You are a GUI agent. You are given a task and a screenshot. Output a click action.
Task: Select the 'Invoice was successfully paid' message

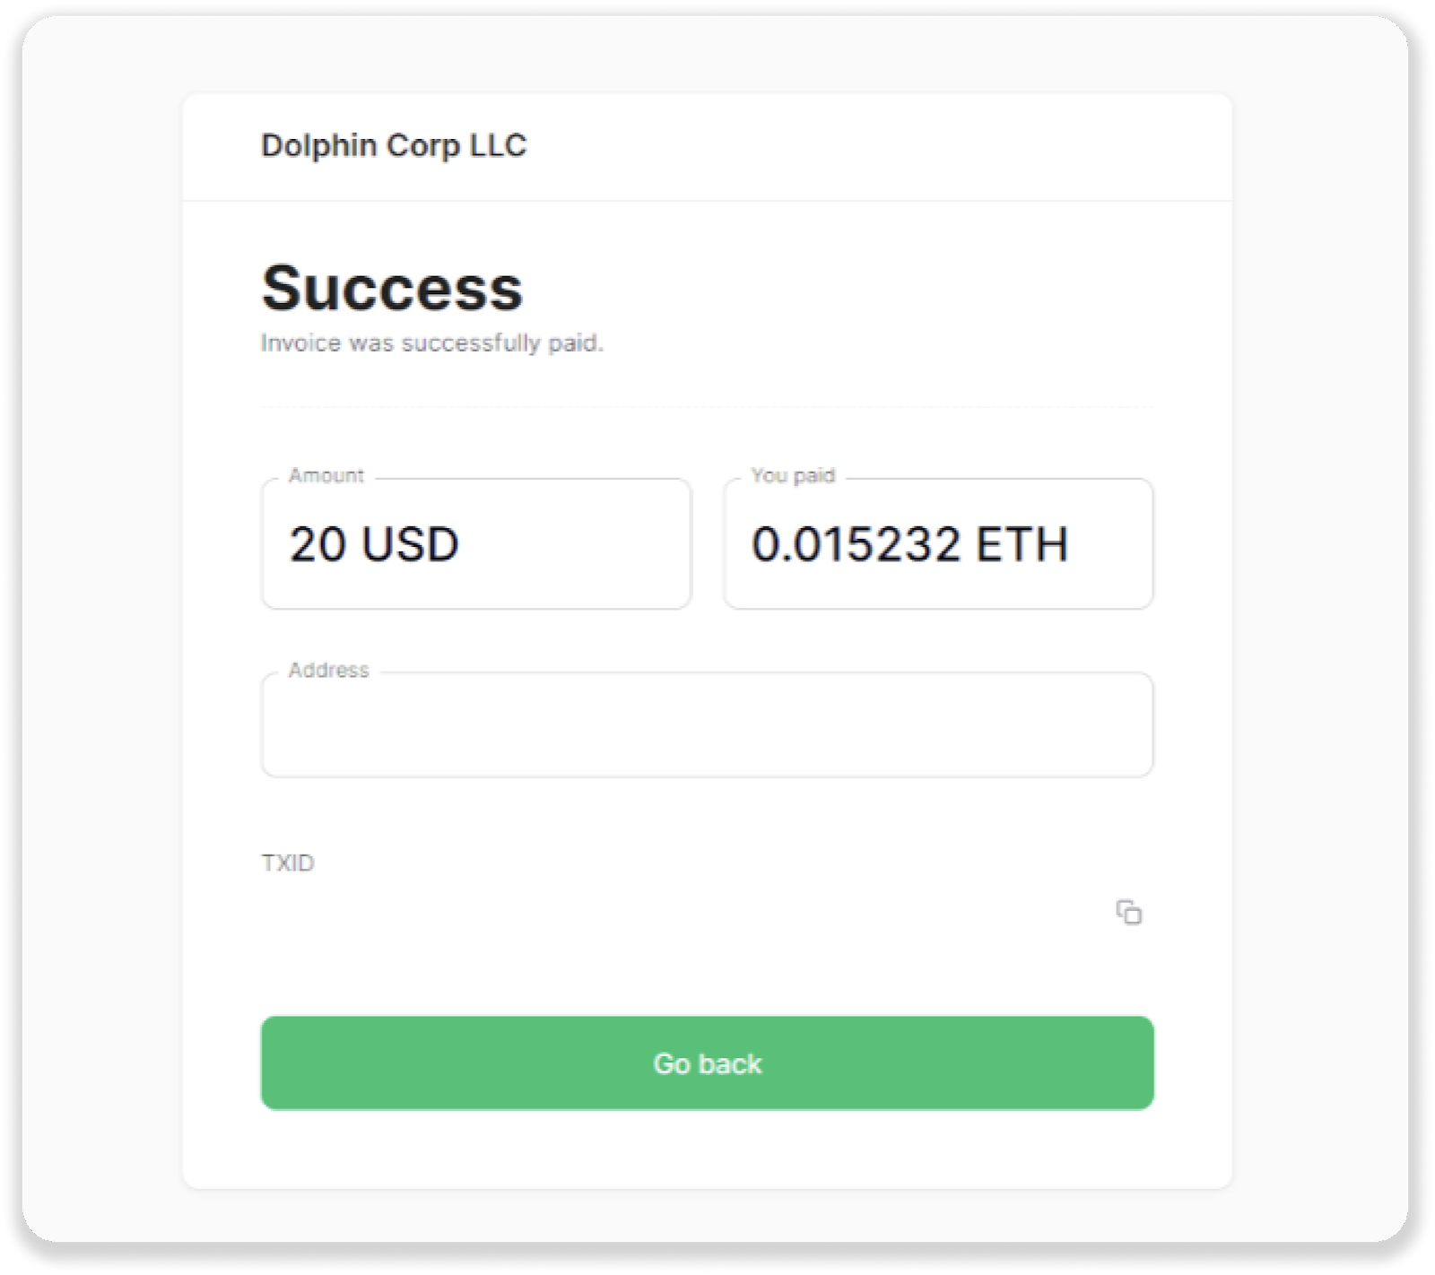pos(431,343)
